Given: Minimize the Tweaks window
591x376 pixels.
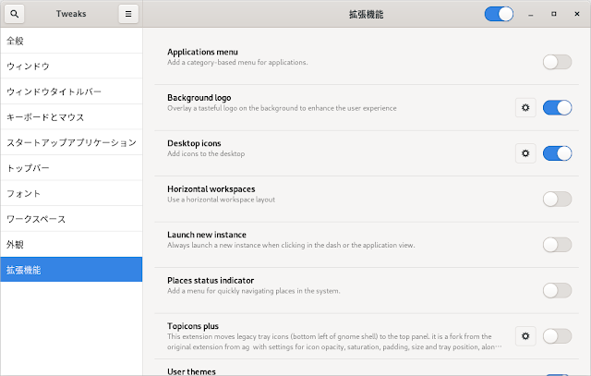Looking at the screenshot, I should [x=531, y=14].
